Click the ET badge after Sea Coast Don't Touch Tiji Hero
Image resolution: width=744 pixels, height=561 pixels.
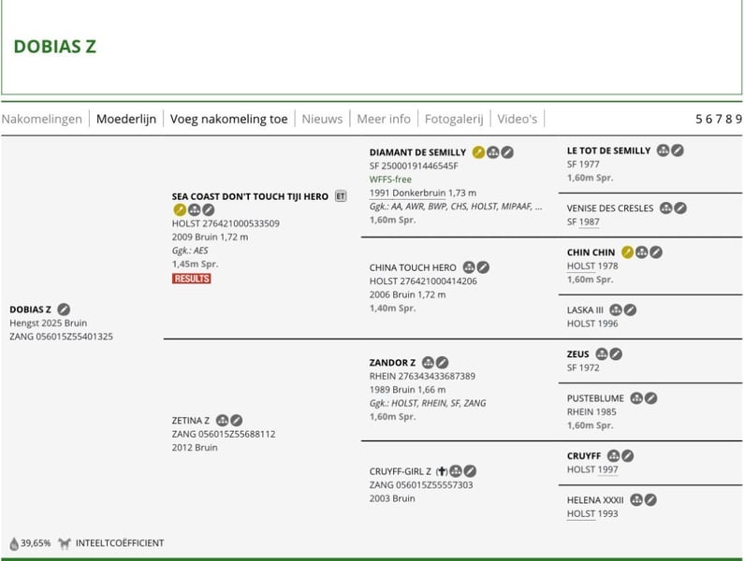[341, 196]
